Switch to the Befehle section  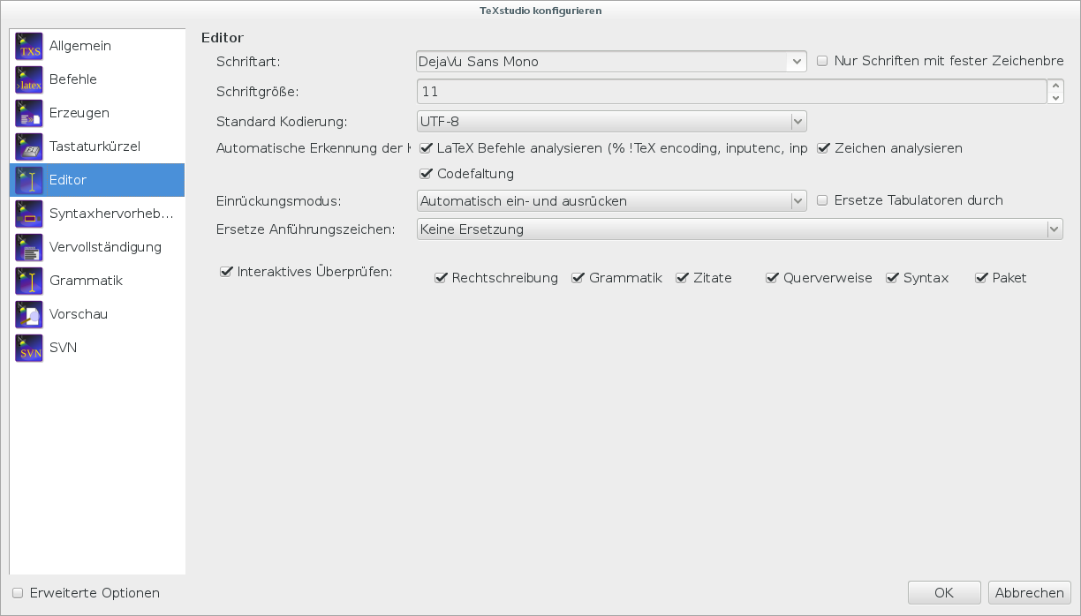click(x=97, y=79)
